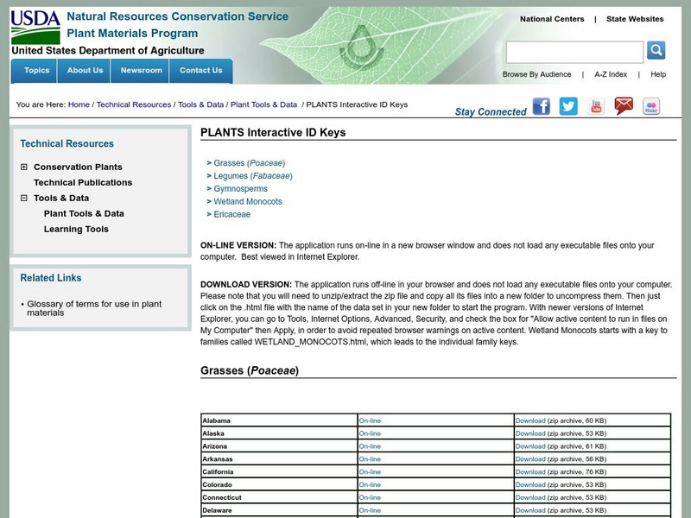
Task: Select Conservation Plants in the sidebar
Action: (x=78, y=167)
